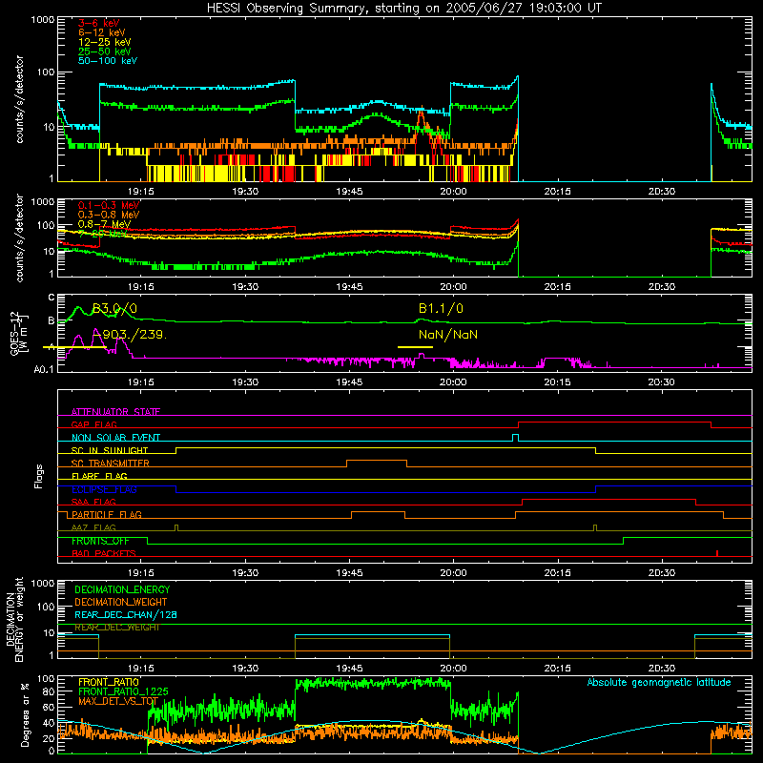Click the yellow '0.8-7 MeV' legend label
Image resolution: width=763 pixels, height=763 pixels.
click(x=104, y=224)
